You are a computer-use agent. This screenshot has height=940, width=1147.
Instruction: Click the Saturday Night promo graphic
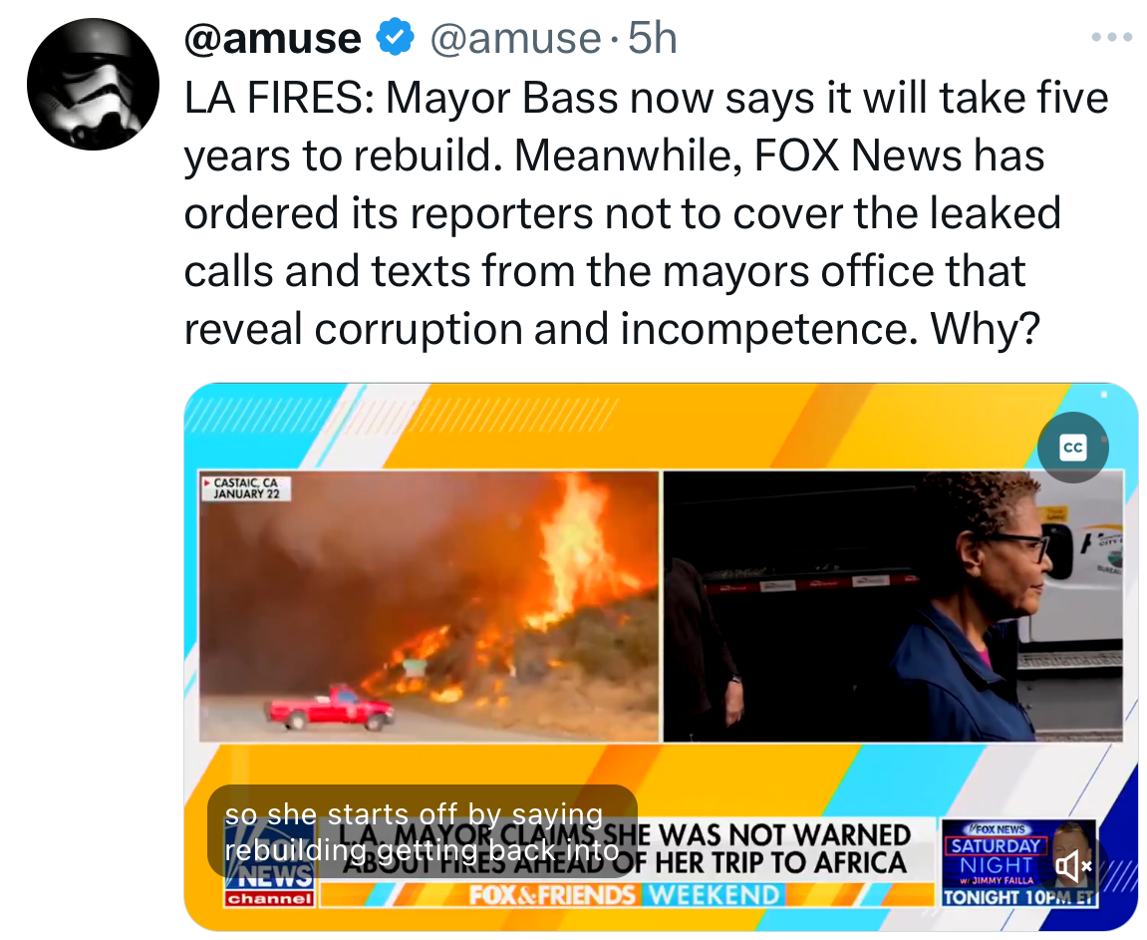(1019, 863)
